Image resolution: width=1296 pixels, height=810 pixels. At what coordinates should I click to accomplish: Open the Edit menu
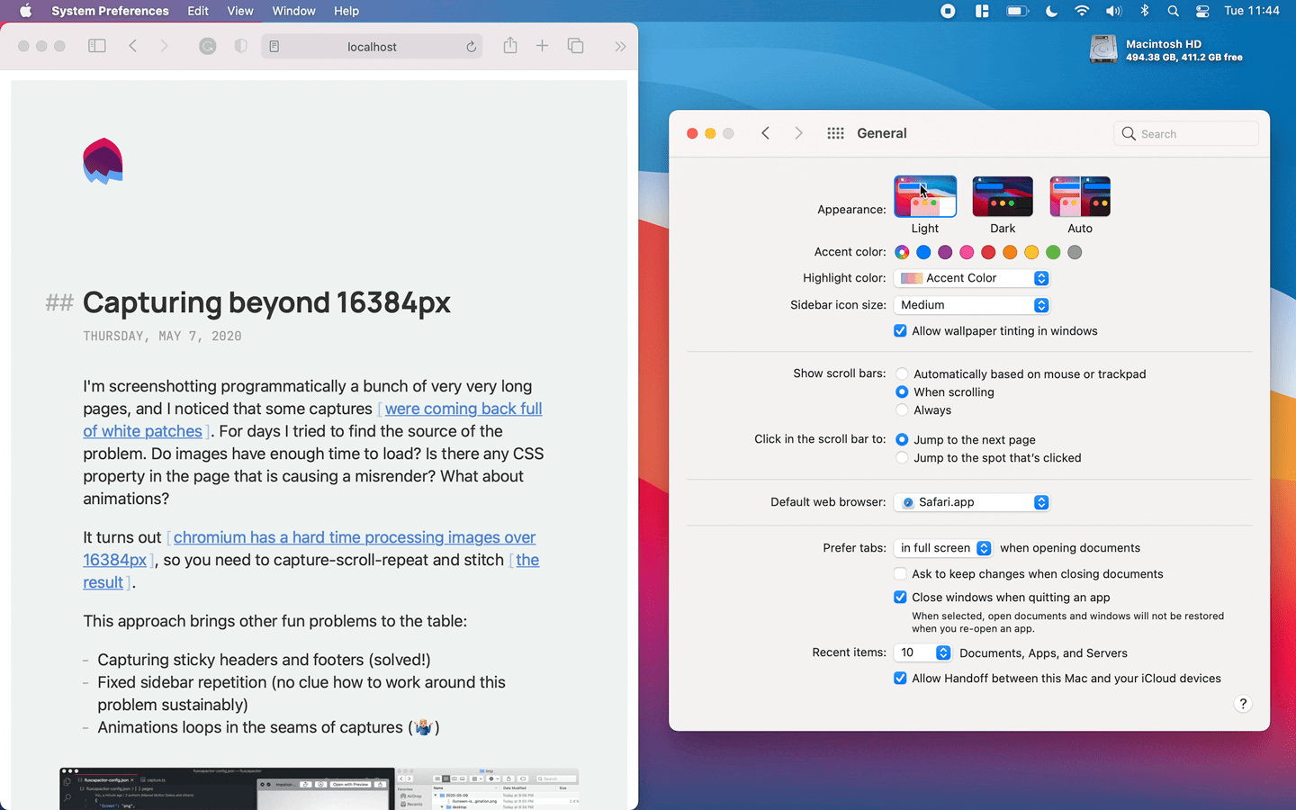[198, 11]
